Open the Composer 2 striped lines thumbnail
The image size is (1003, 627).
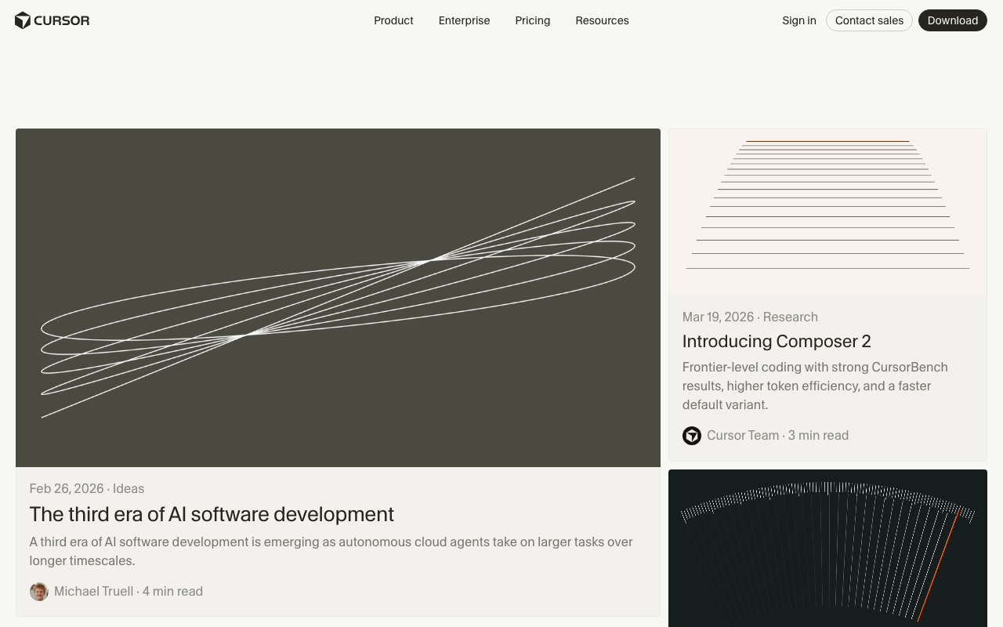pos(827,212)
